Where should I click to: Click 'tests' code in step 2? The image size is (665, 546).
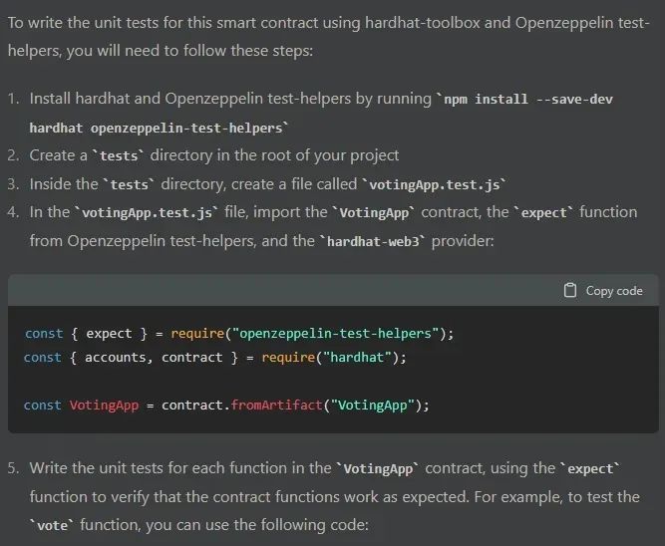pos(119,156)
